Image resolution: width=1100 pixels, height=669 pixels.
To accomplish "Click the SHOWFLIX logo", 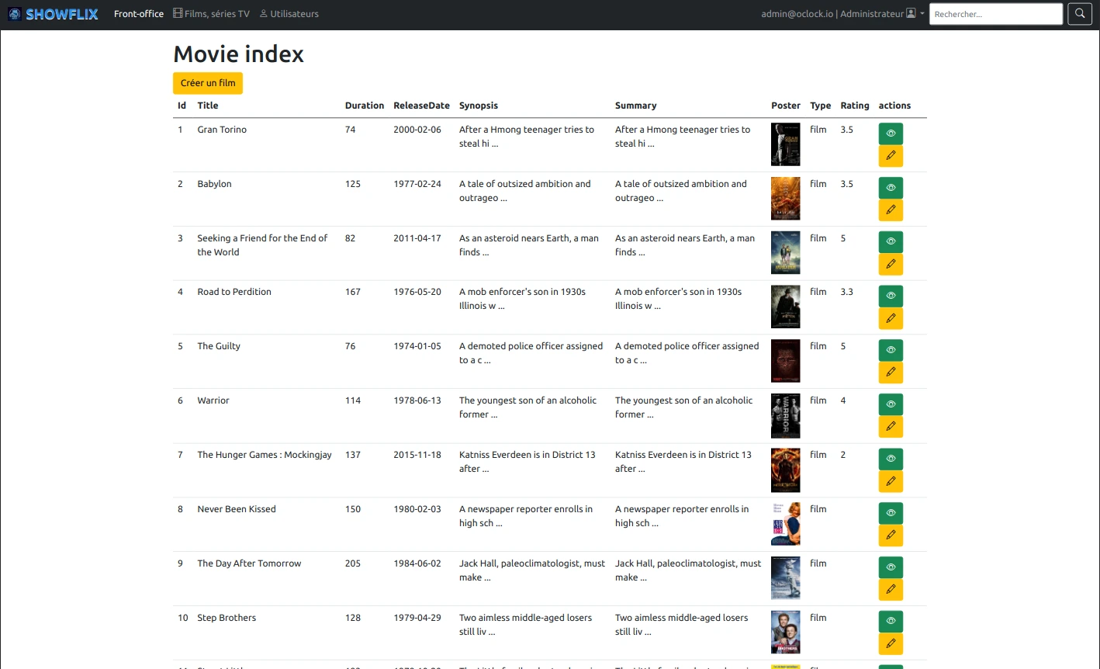I will (54, 14).
